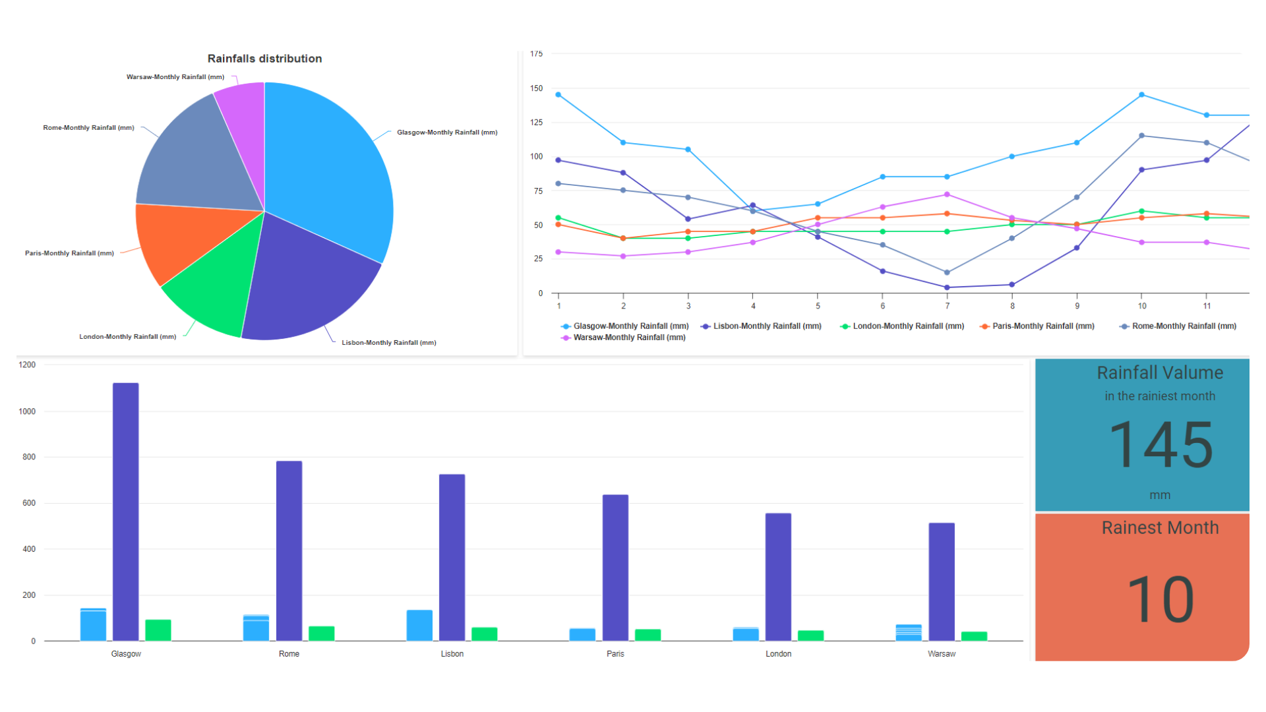
Task: Click the Glasgow axis label on bar chart
Action: (x=126, y=654)
